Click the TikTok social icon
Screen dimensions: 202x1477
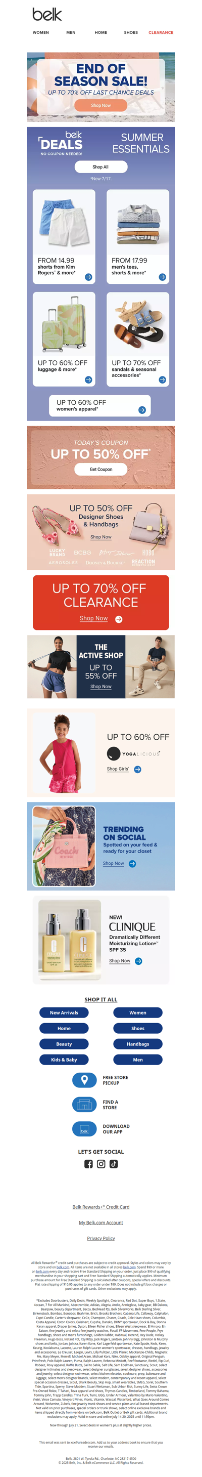coord(113,1163)
